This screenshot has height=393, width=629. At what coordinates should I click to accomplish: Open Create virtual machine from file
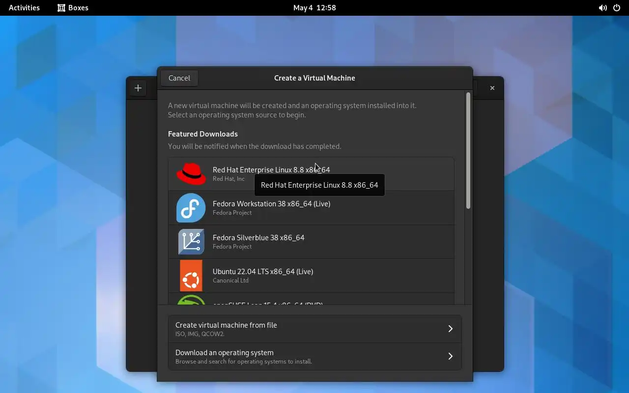click(314, 329)
